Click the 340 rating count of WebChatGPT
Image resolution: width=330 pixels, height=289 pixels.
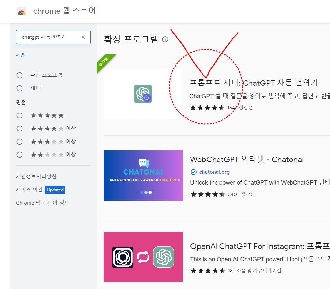tap(232, 194)
